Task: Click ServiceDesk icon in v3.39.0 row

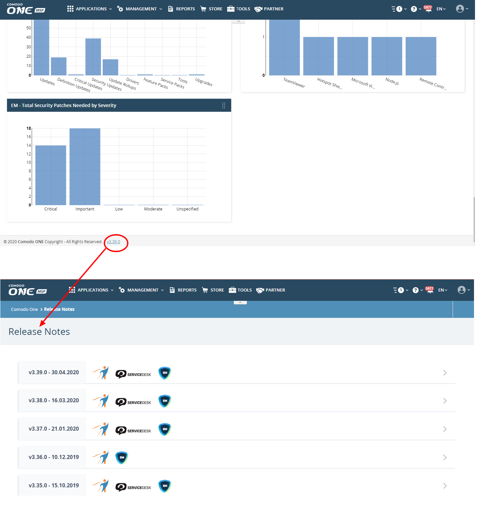Action: tap(133, 374)
